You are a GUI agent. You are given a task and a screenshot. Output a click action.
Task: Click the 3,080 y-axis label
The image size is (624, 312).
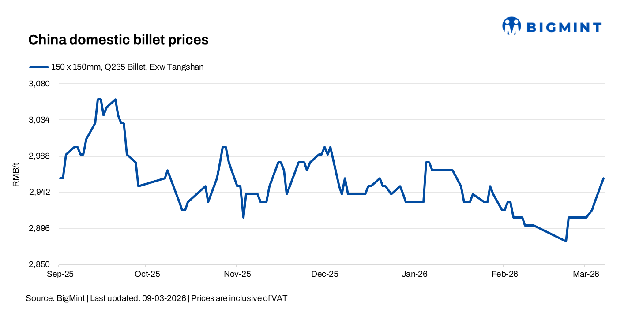coord(40,84)
